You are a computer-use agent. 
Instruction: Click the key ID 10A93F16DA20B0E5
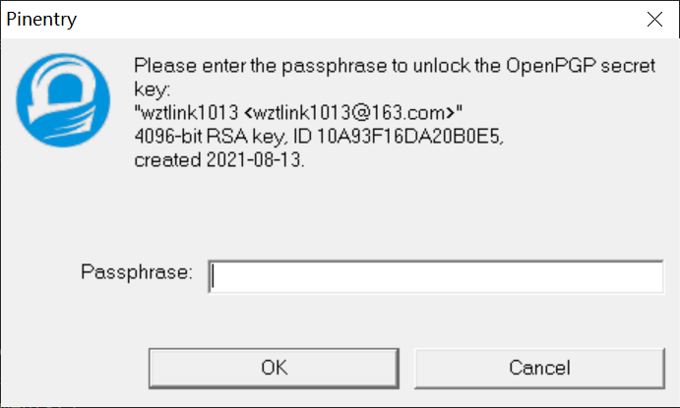click(409, 137)
